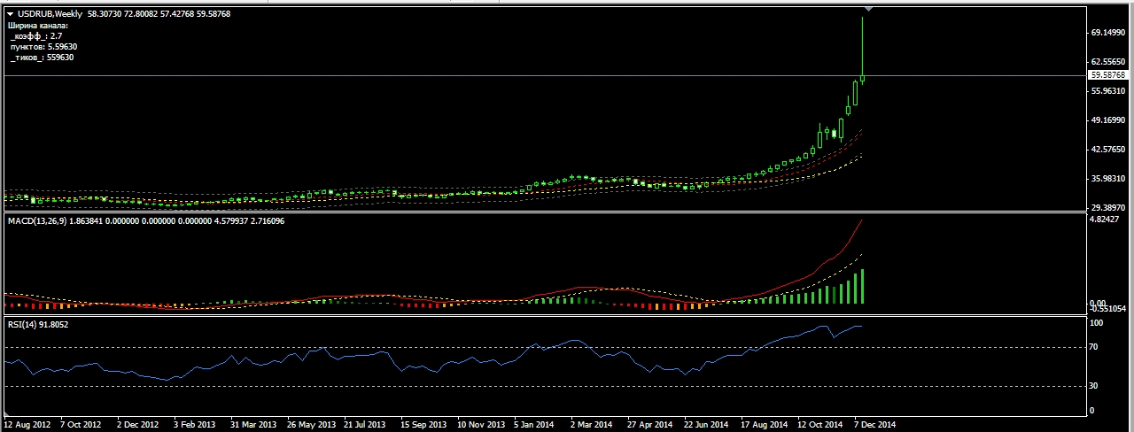
Task: Click the open value 58.30730 in title
Action: click(105, 14)
